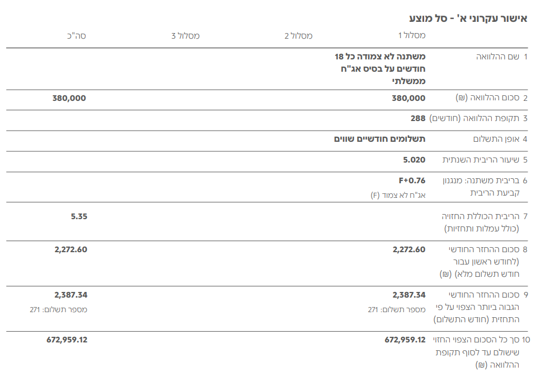This screenshot has height=371, width=540.
Task: Click the 2,387.34 highest repayment in סה"כ column
Action: point(71,295)
